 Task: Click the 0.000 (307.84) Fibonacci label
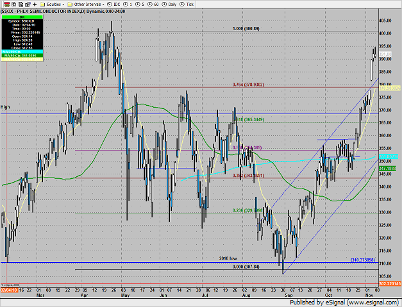(x=246, y=267)
